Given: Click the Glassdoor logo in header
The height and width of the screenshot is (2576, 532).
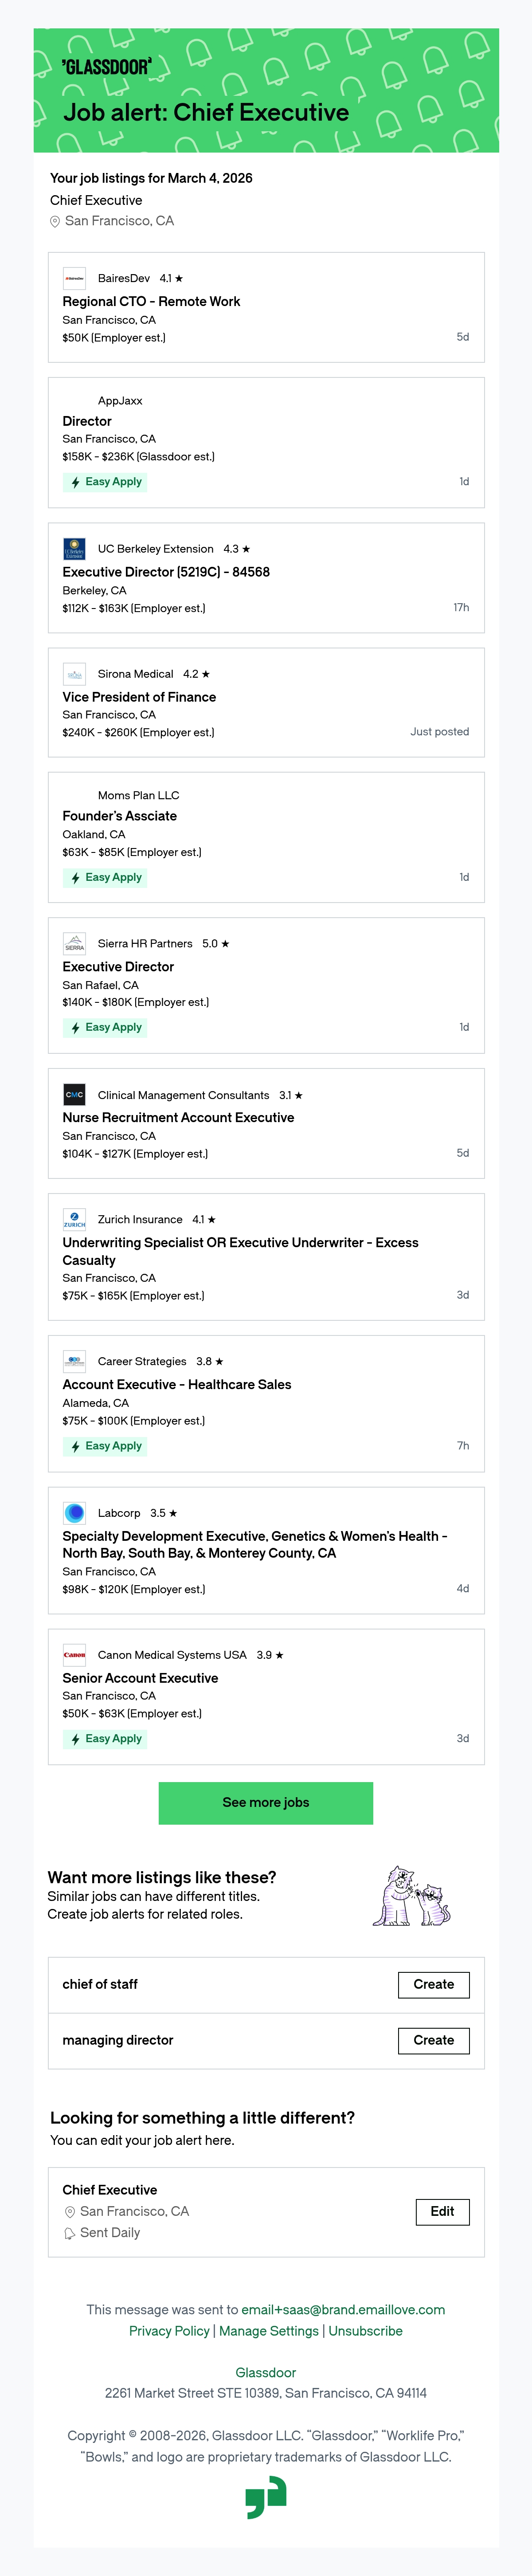Looking at the screenshot, I should point(107,66).
